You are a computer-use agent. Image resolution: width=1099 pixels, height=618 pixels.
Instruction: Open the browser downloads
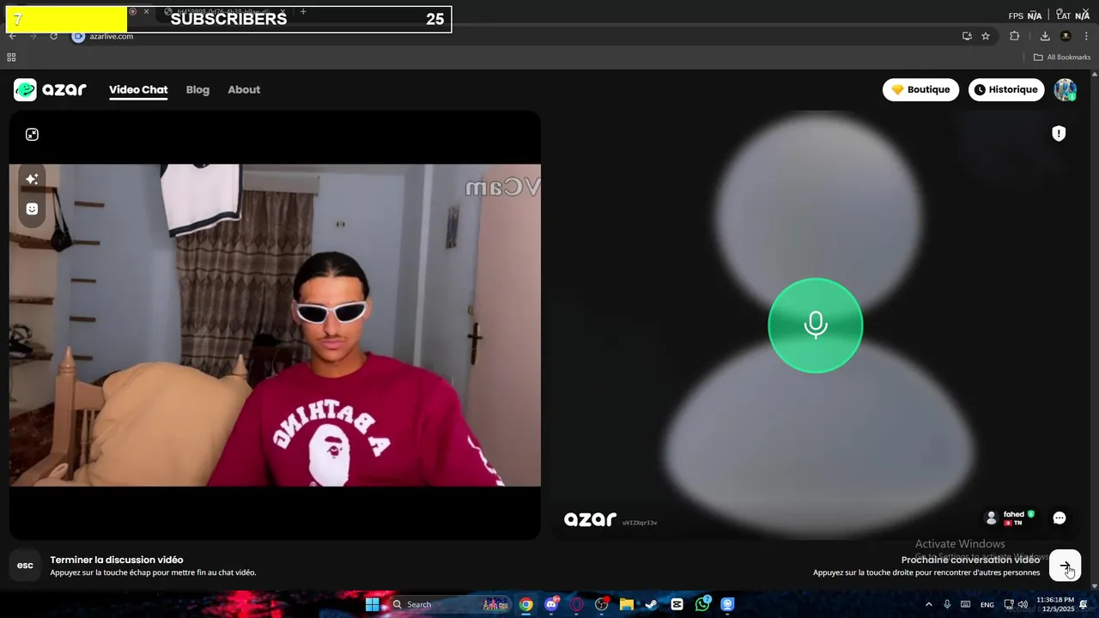point(1045,36)
